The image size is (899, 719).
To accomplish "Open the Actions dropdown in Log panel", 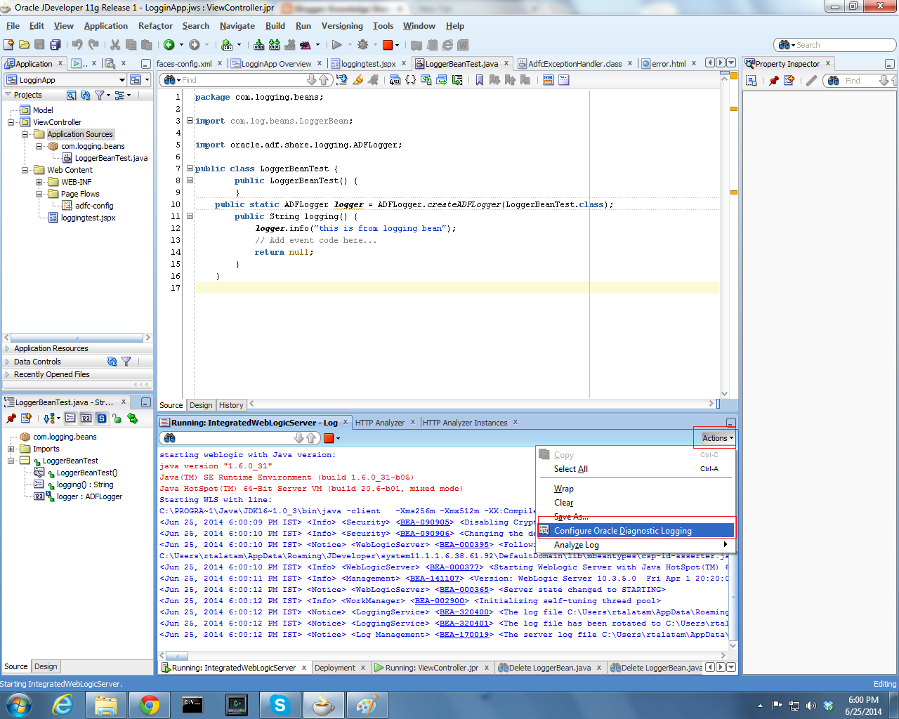I will 717,438.
